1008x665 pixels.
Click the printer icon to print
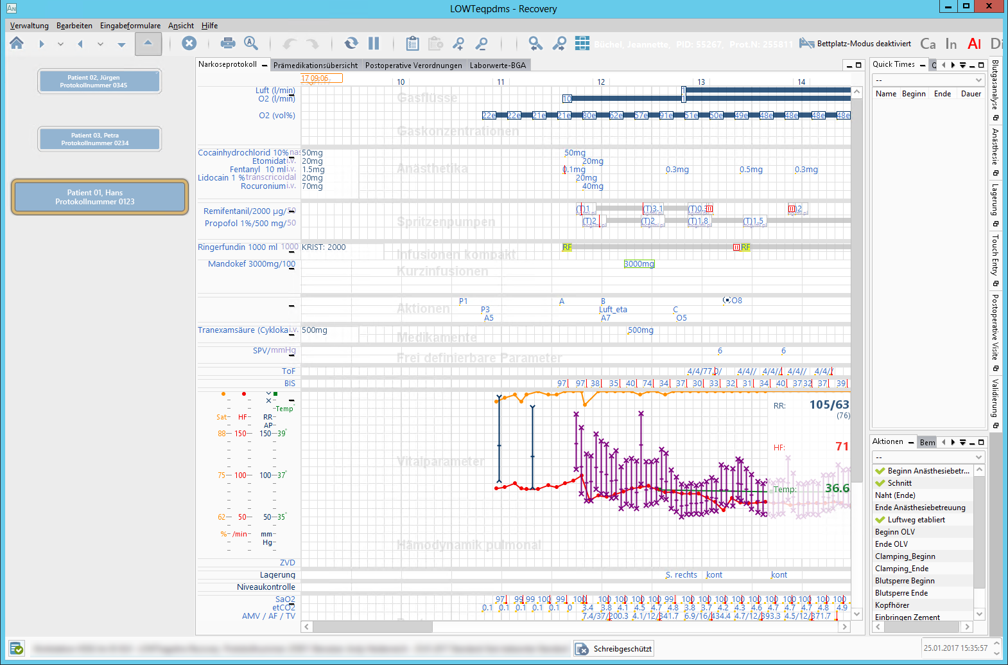click(x=227, y=43)
